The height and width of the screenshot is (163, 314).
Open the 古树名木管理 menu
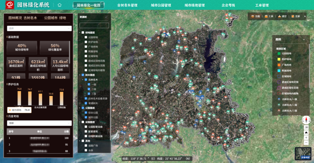pyautogui.click(x=127, y=6)
